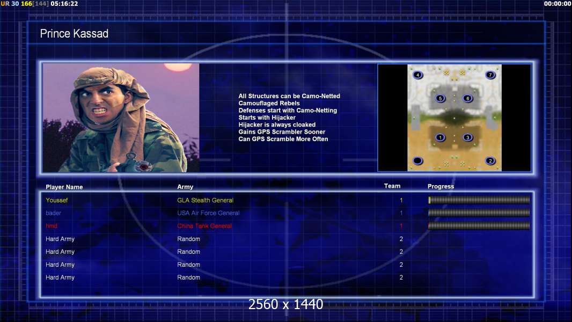Select start position 3 on the map
The height and width of the screenshot is (322, 572).
[468, 137]
